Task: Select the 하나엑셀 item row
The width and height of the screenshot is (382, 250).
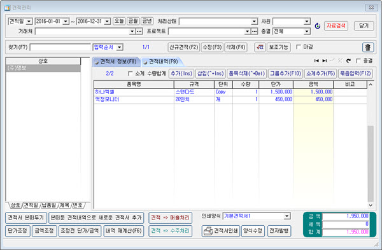Action: (230, 92)
